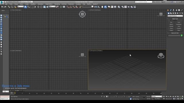Open the Key Filters Selected dropdown
The width and height of the screenshot is (184, 103).
click(x=157, y=97)
